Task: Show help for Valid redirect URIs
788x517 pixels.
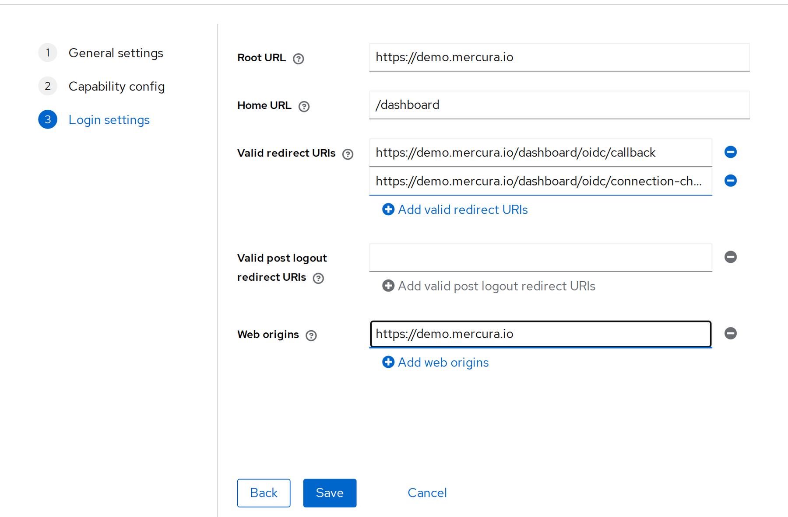Action: tap(348, 154)
